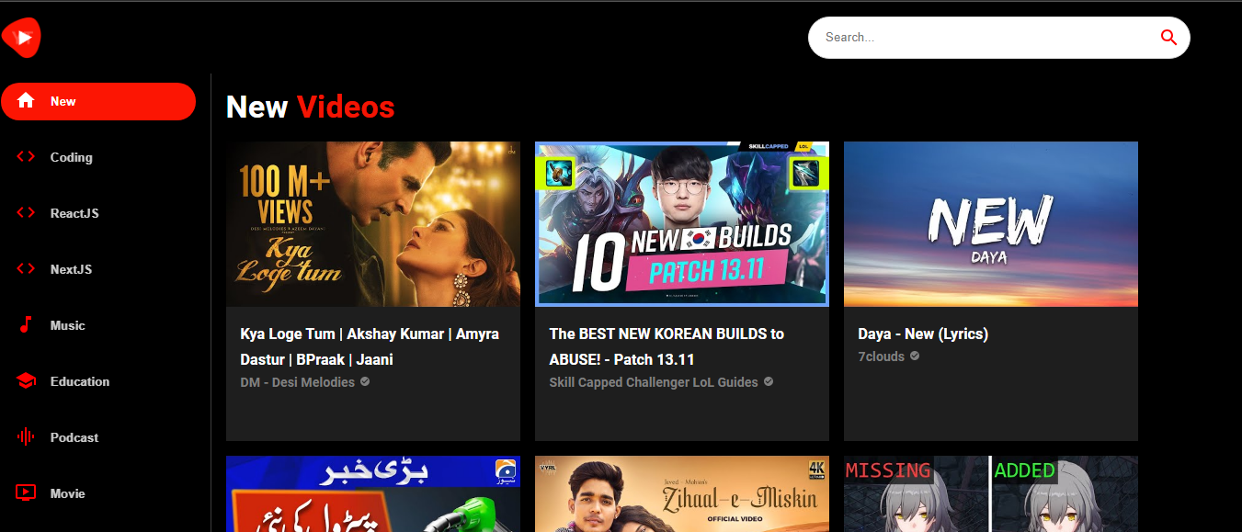Open the ReactJS category
The image size is (1242, 532).
[x=98, y=213]
